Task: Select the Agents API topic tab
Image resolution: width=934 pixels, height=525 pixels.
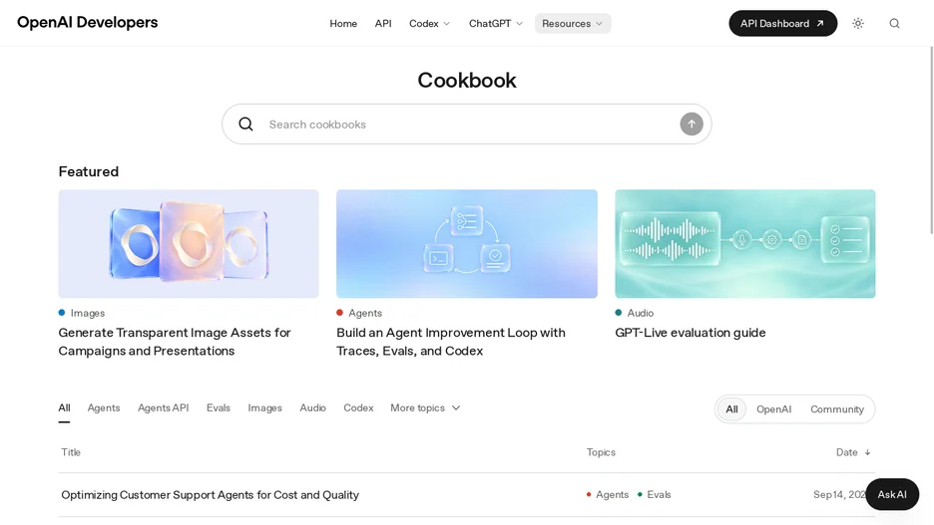Action: [x=164, y=407]
